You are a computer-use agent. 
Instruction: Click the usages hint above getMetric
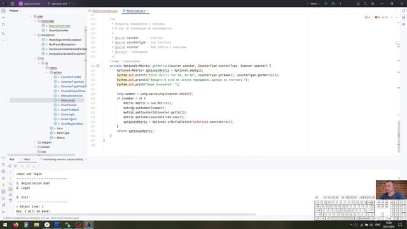[x=114, y=61]
